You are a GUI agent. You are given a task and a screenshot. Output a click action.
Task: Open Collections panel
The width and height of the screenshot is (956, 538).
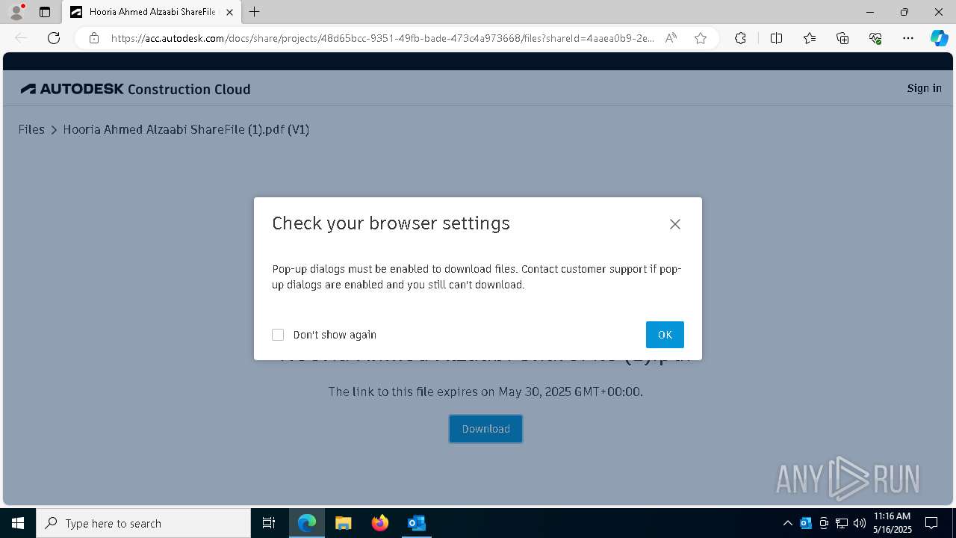pyautogui.click(x=842, y=38)
